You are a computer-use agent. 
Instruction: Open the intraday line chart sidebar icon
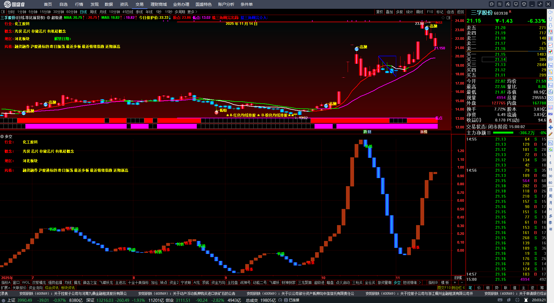(x=551, y=45)
